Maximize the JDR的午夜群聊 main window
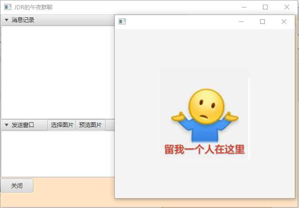Image resolution: width=299 pixels, height=208 pixels. [265, 7]
